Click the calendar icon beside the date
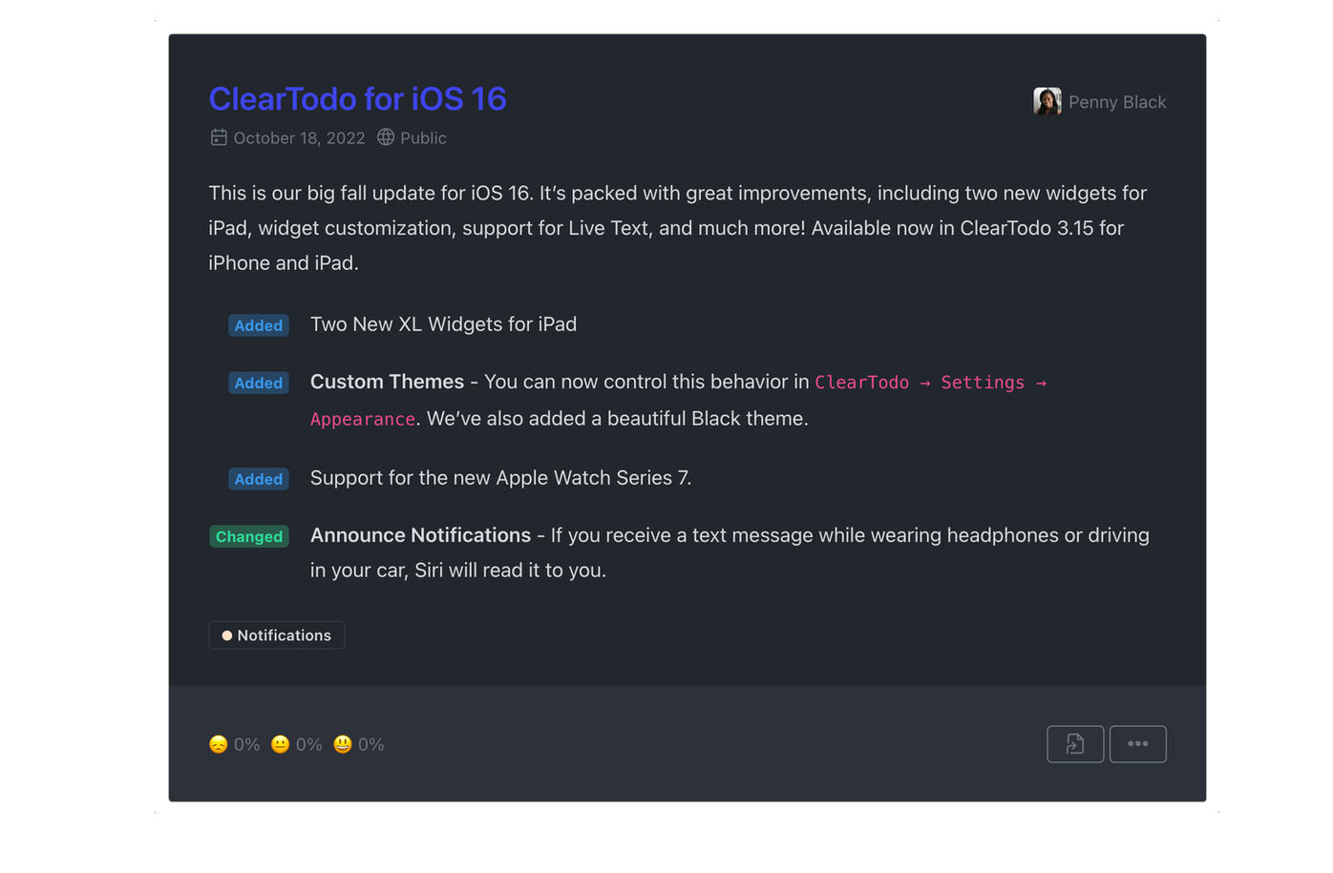This screenshot has height=873, width=1333. click(219, 137)
